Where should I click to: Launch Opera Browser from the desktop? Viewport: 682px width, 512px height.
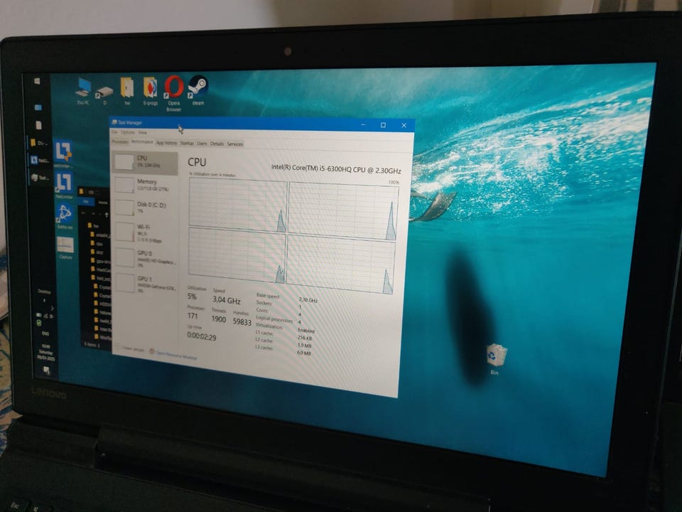click(x=173, y=92)
